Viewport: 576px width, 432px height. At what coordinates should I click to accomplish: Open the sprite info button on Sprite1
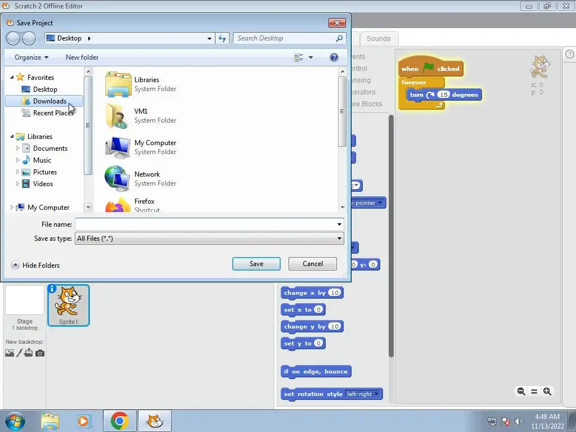[52, 289]
